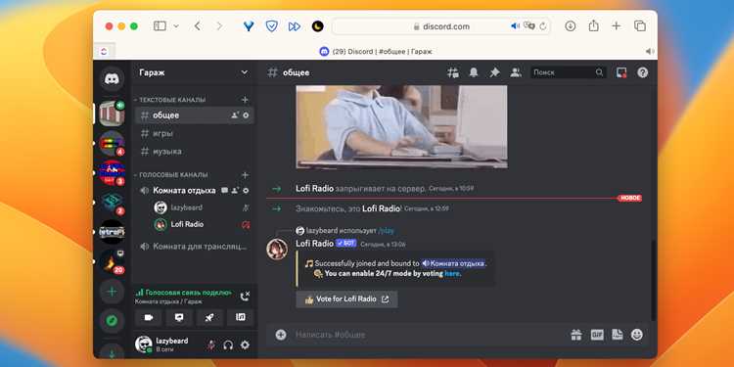The height and width of the screenshot is (367, 734).
Task: Switch to the #музыка channel
Action: click(195, 152)
